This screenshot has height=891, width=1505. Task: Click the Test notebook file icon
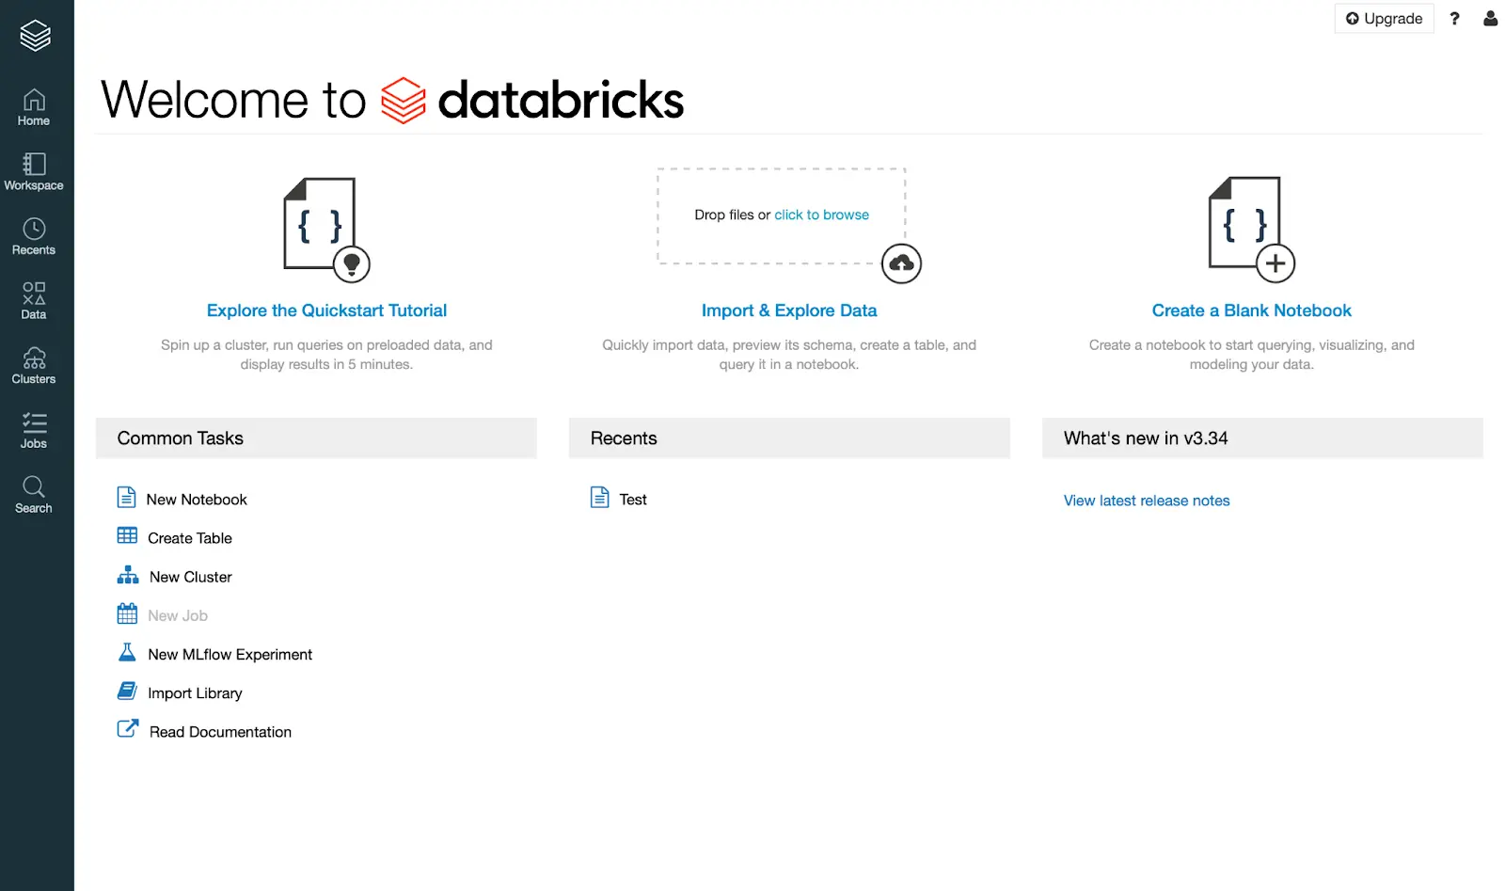point(599,497)
